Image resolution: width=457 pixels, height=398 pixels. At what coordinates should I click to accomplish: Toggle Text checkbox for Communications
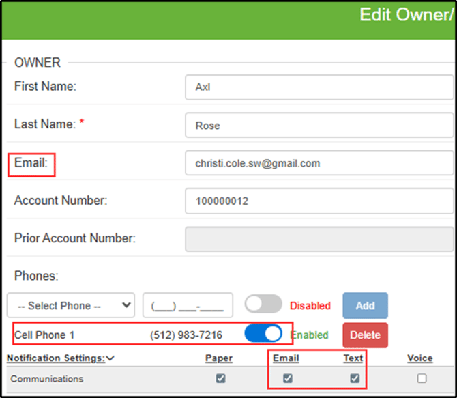(x=354, y=378)
